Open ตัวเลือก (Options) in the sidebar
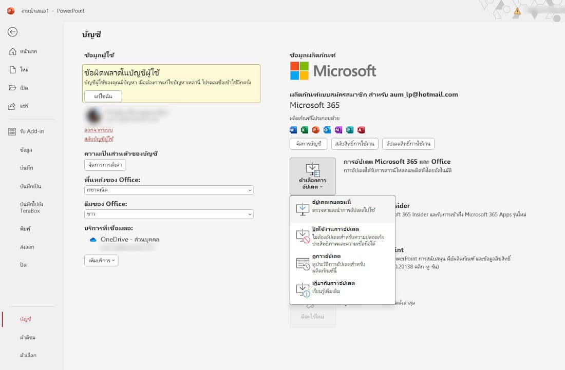The height and width of the screenshot is (370, 565). pyautogui.click(x=28, y=355)
